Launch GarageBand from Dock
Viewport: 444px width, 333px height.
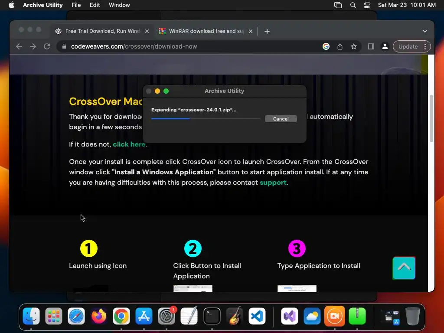(235, 316)
